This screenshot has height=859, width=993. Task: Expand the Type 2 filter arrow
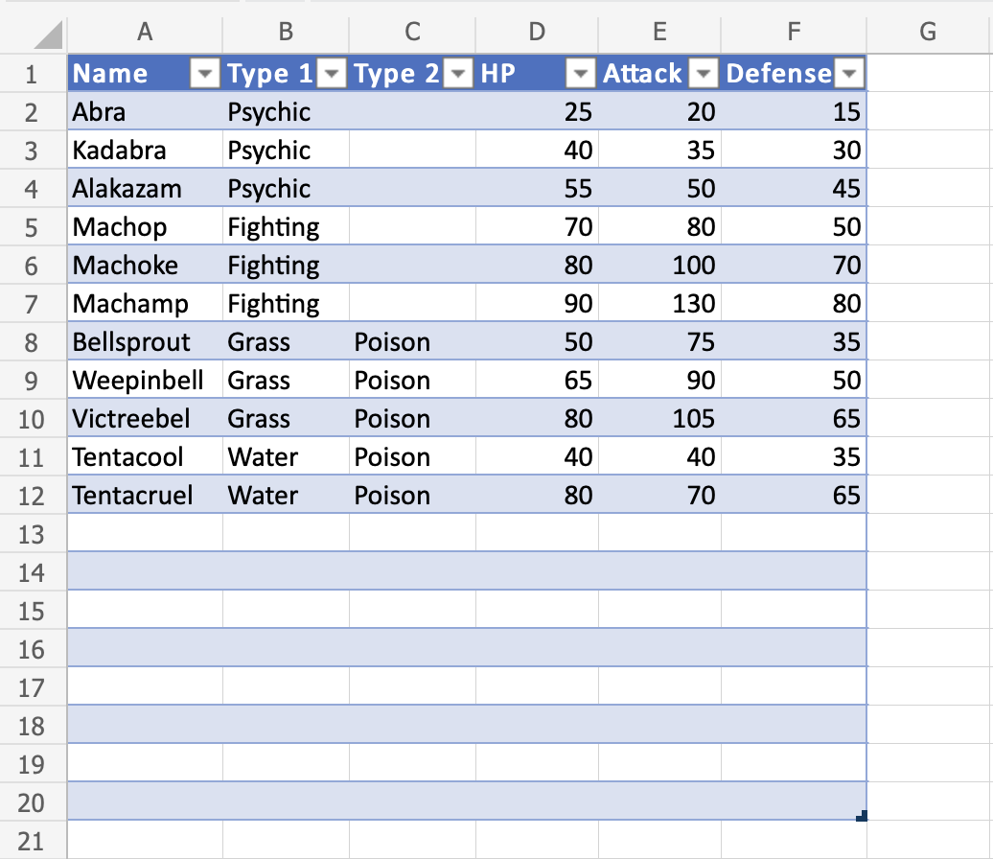pos(460,74)
